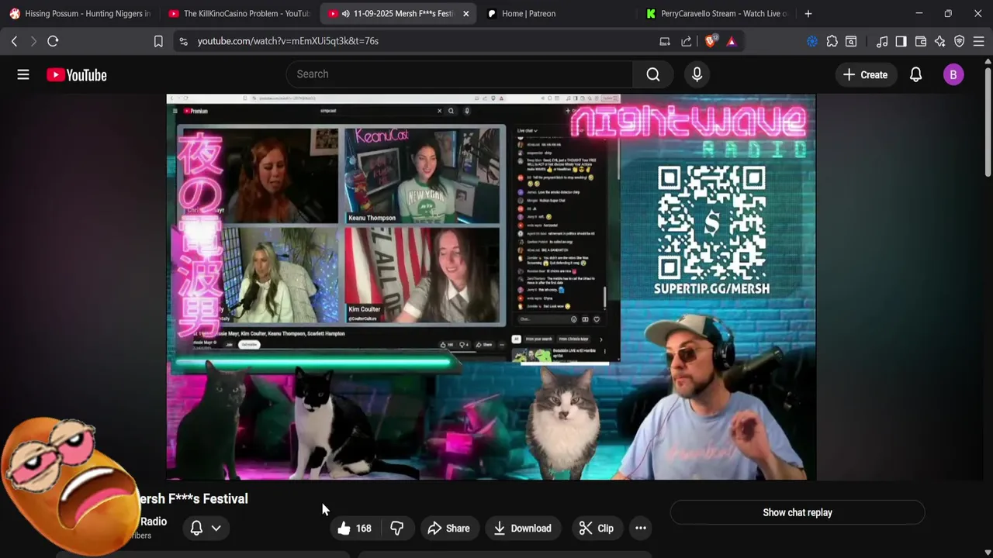The height and width of the screenshot is (558, 993).
Task: Open Brave Shields lion icon
Action: tap(710, 41)
